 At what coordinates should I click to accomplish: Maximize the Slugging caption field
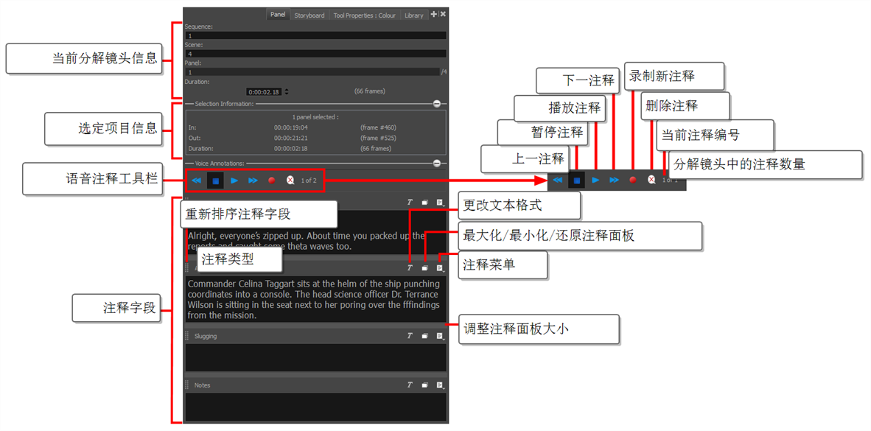tap(424, 336)
